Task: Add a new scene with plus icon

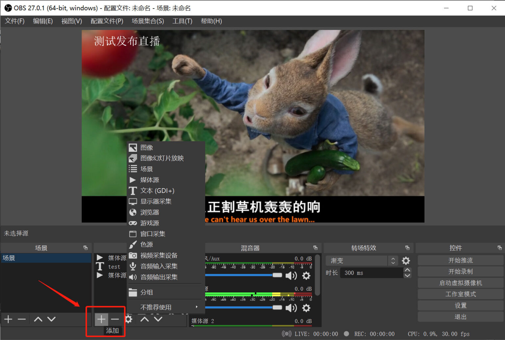Action: click(x=8, y=319)
